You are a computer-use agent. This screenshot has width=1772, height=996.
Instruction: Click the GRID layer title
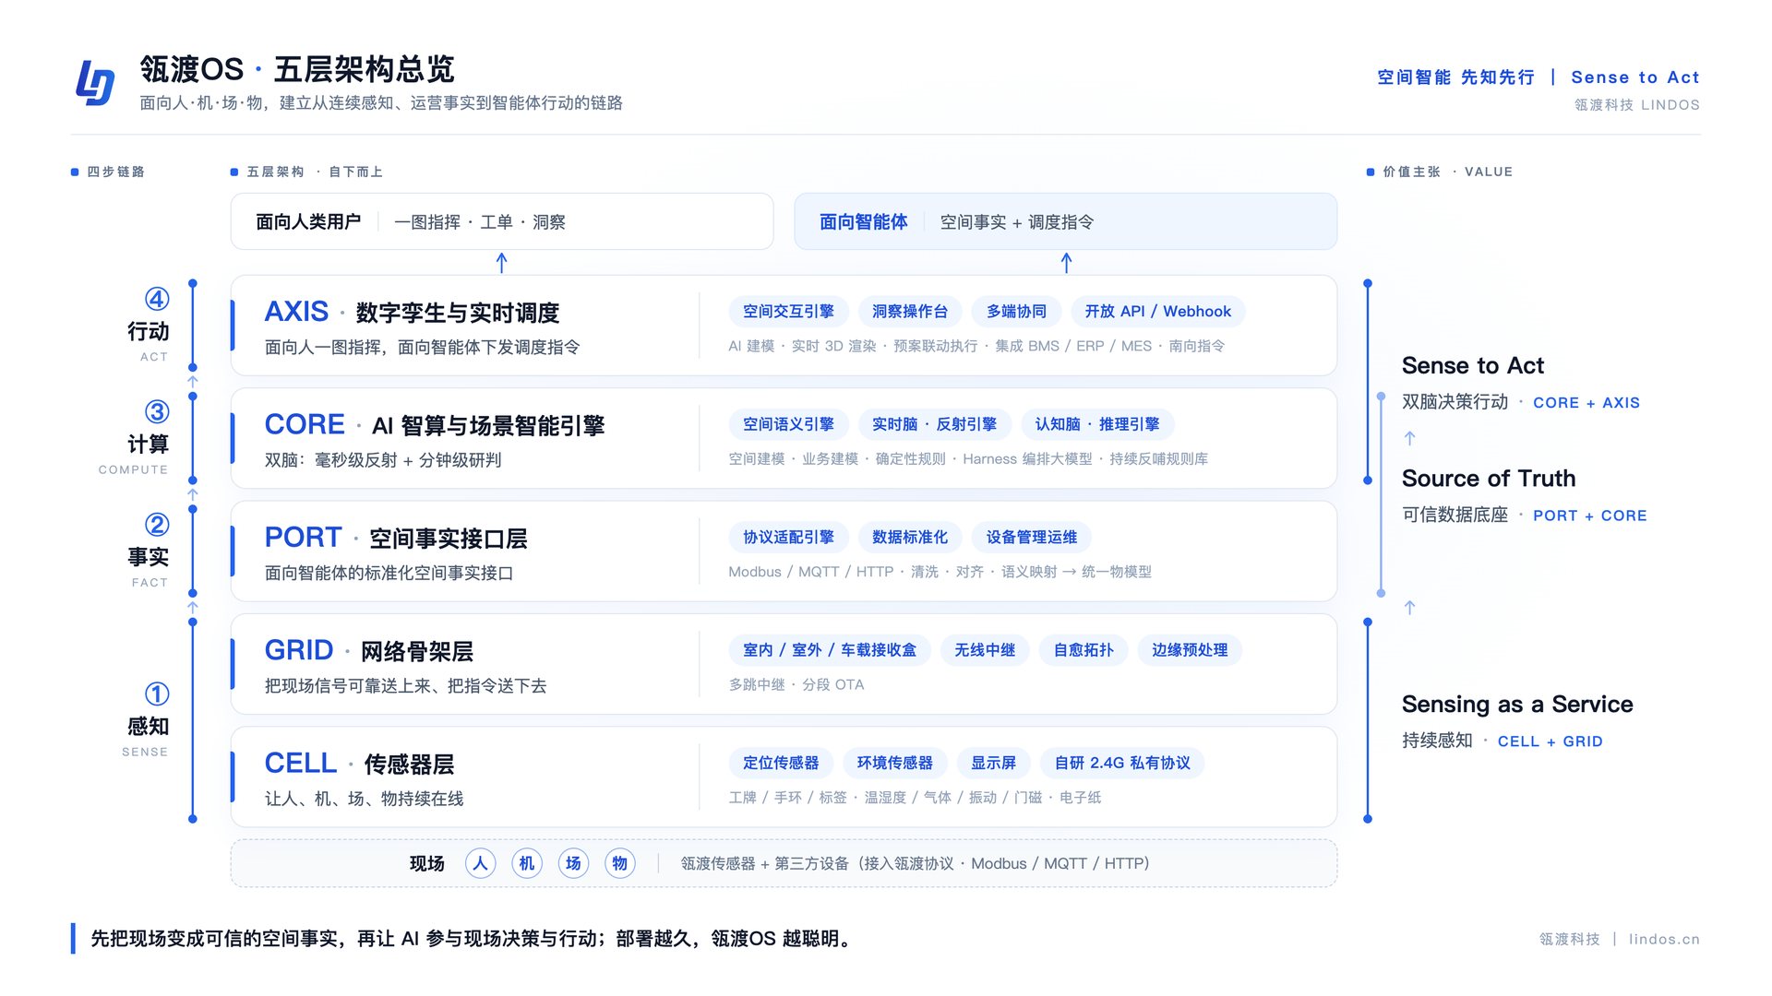(369, 650)
